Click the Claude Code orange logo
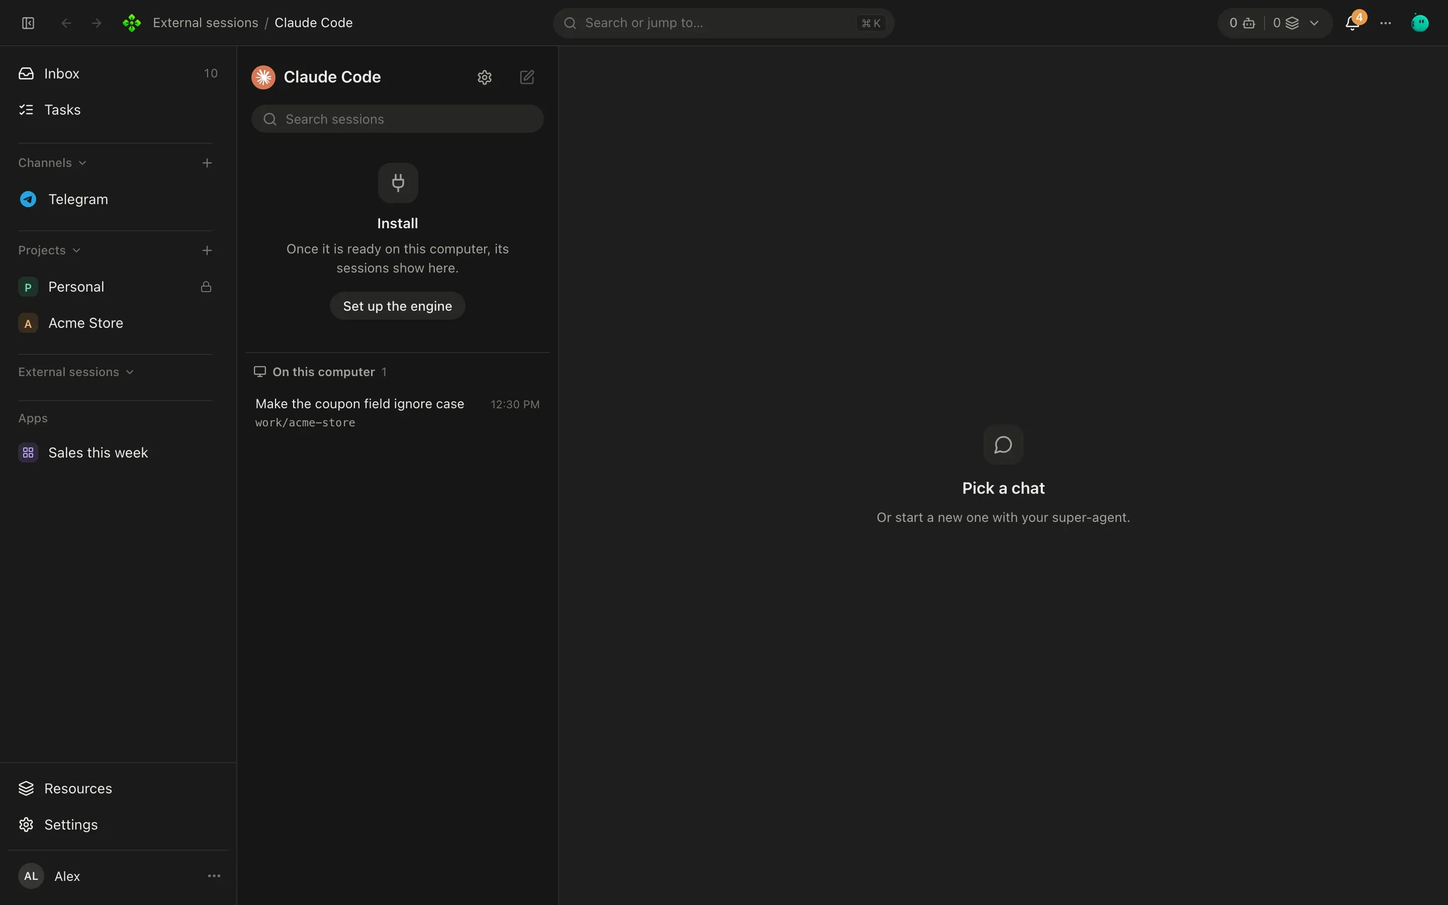This screenshot has width=1448, height=905. (x=263, y=77)
